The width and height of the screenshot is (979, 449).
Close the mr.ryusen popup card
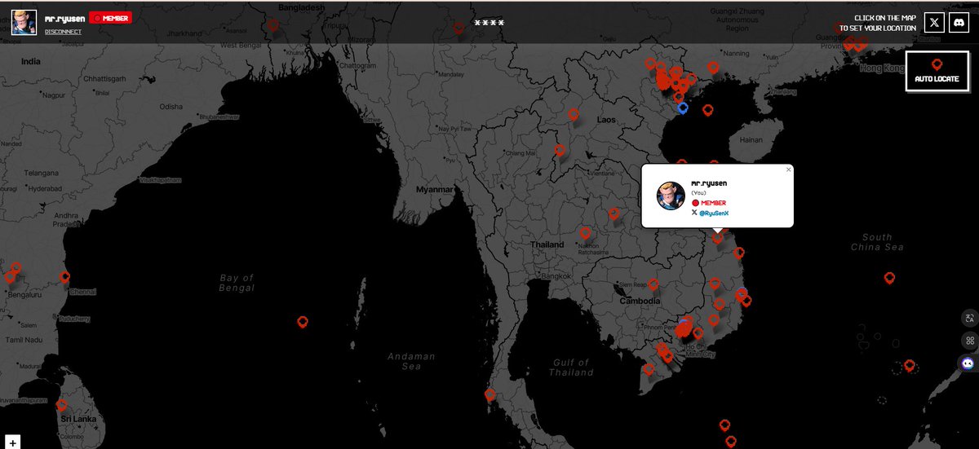tap(788, 169)
